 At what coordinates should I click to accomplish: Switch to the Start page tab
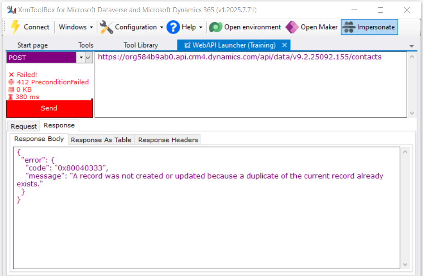tap(32, 45)
